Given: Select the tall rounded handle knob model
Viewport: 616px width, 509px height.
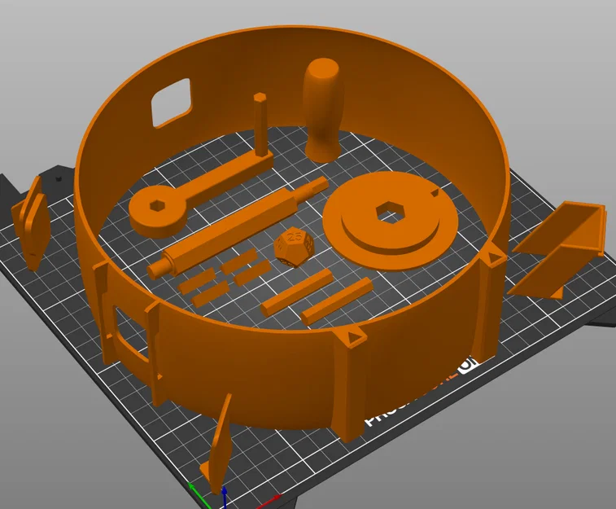Looking at the screenshot, I should [x=322, y=110].
